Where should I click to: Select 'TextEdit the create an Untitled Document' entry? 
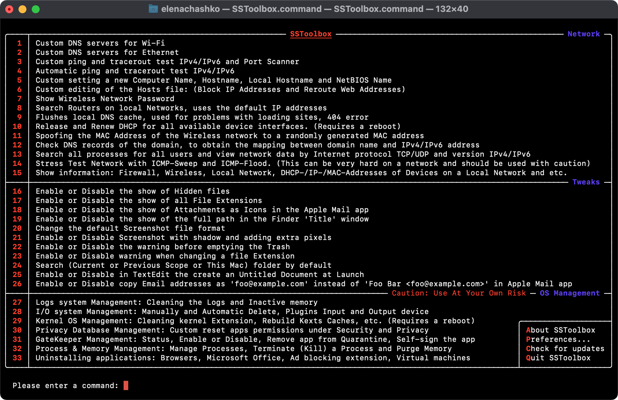[200, 275]
